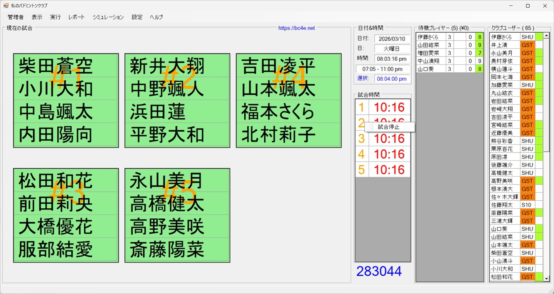Screen dimensions: 554x294
Task: Select waiting player 増田愛菜
Action: pyautogui.click(x=431, y=53)
